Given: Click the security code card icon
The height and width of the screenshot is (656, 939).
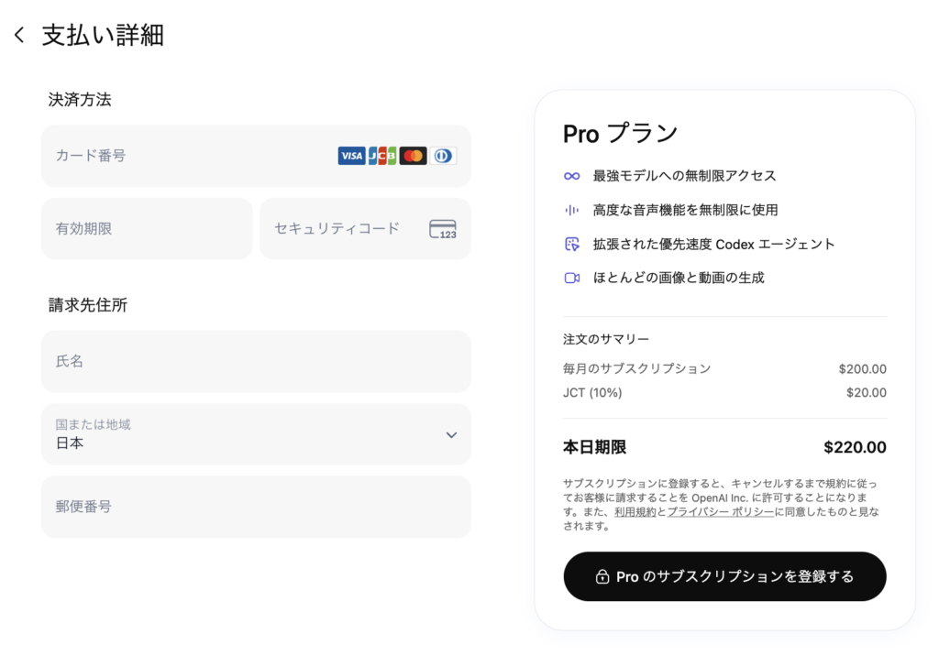Looking at the screenshot, I should pyautogui.click(x=443, y=229).
